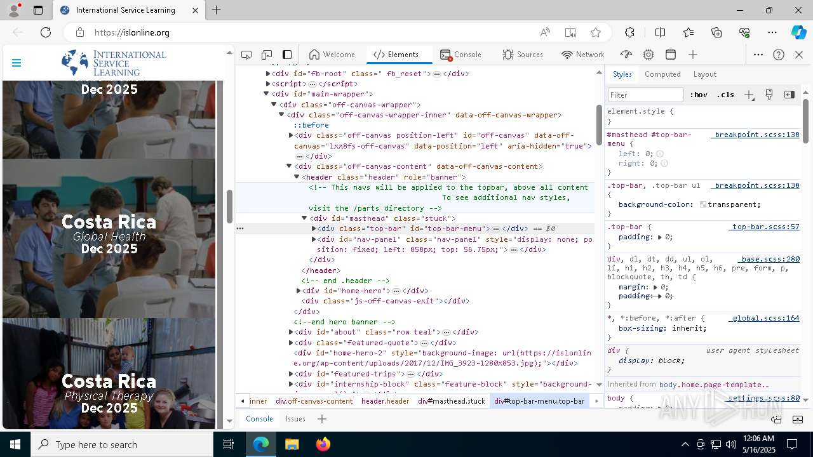Open Favorites list icon in Edge toolbar
Image resolution: width=813 pixels, height=457 pixels.
[689, 32]
